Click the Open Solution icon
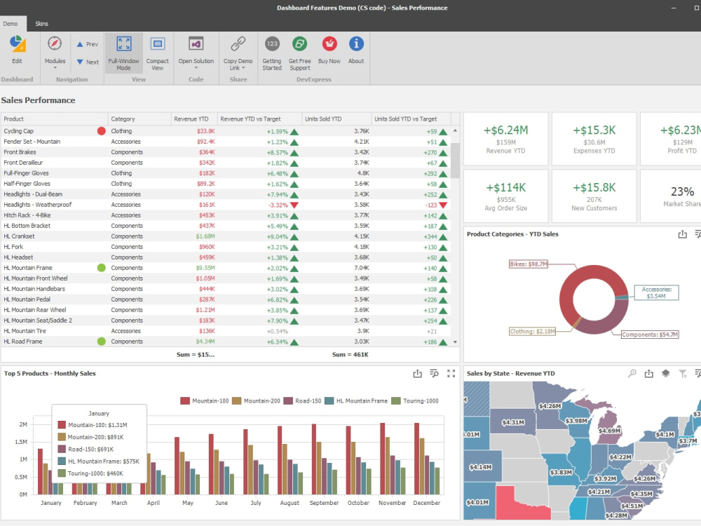Image resolution: width=701 pixels, height=526 pixels. (x=196, y=43)
